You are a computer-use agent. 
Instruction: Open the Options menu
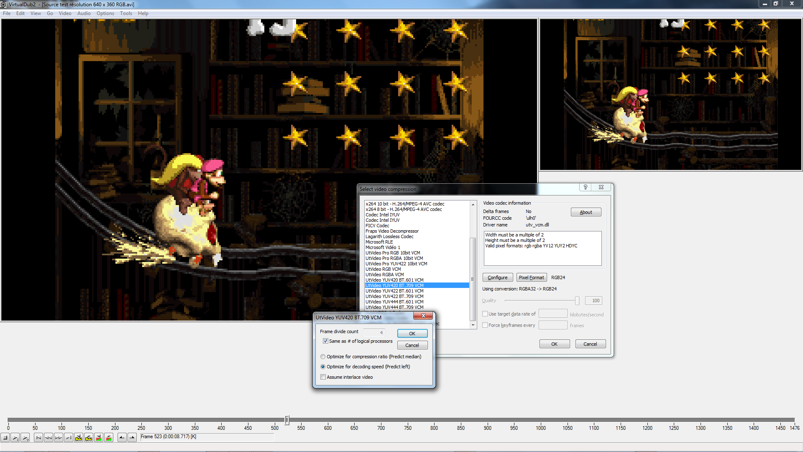[x=105, y=13]
